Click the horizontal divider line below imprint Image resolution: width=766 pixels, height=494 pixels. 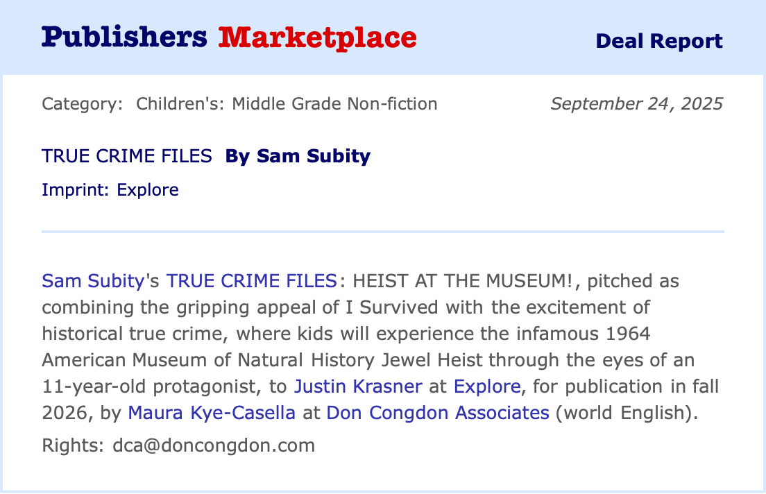(383, 231)
